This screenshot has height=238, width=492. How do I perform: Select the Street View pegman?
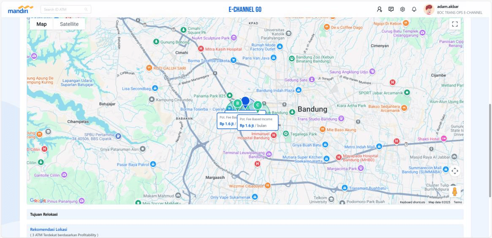455,192
